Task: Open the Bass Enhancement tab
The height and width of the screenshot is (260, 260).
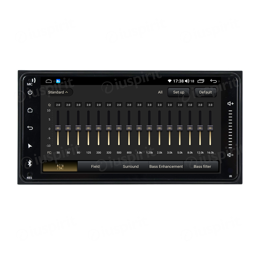Action: tap(166, 167)
